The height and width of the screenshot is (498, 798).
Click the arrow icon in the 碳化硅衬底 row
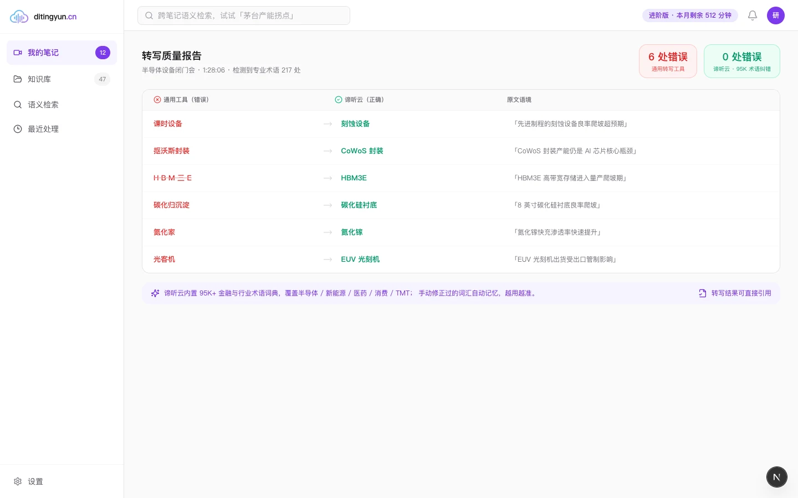pyautogui.click(x=328, y=205)
